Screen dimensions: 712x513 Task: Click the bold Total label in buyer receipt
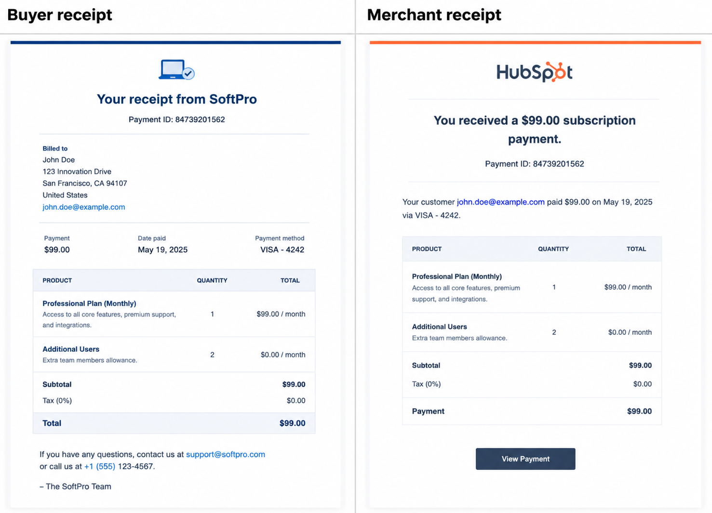coord(52,423)
